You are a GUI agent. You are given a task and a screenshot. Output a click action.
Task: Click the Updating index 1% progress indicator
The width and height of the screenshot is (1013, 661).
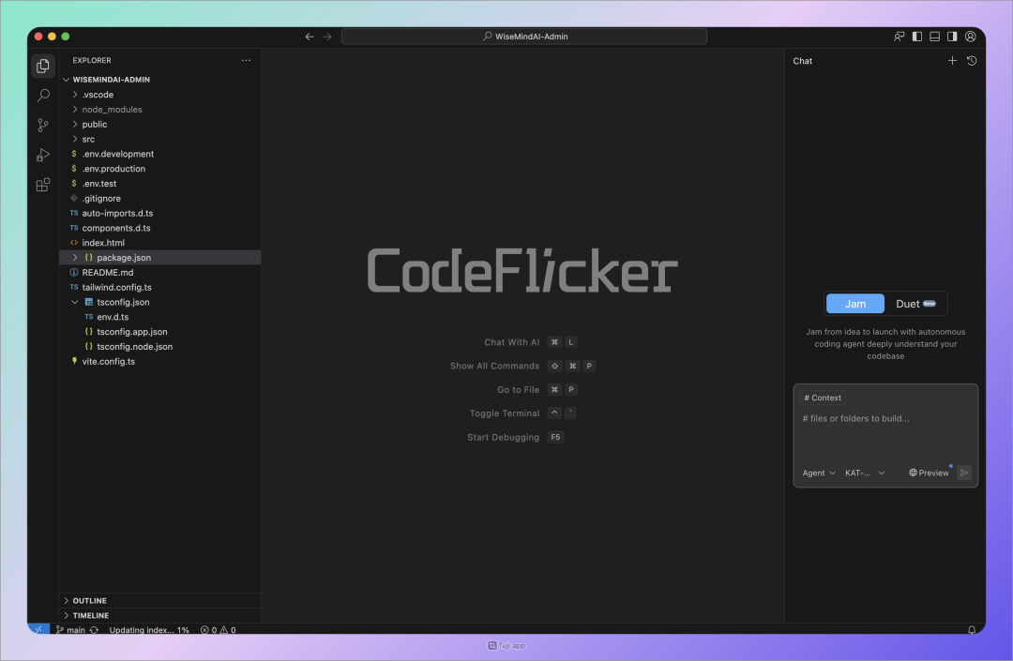coord(148,629)
